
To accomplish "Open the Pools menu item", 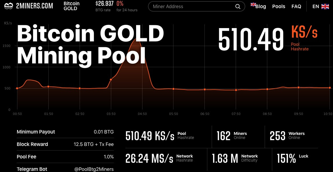I will (279, 6).
